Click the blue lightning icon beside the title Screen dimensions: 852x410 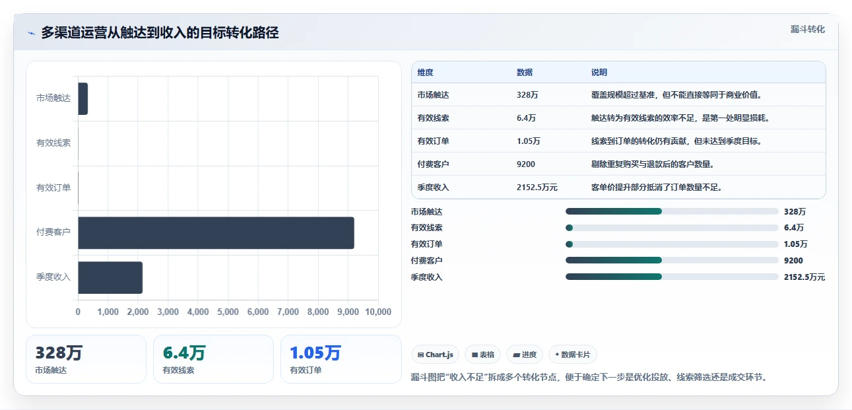click(31, 33)
